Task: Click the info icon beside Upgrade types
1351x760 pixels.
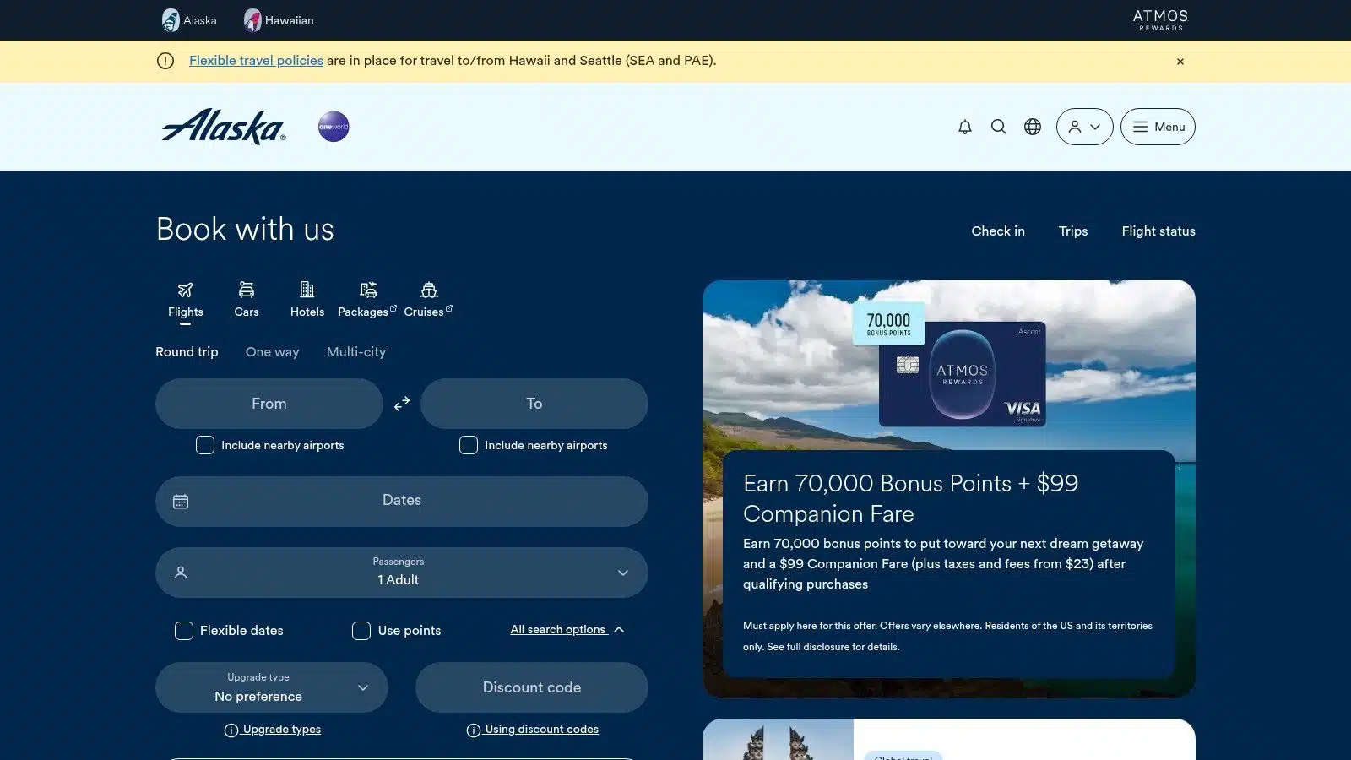Action: coord(231,730)
